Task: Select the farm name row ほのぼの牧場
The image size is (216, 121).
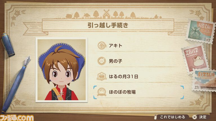Action: click(139, 92)
